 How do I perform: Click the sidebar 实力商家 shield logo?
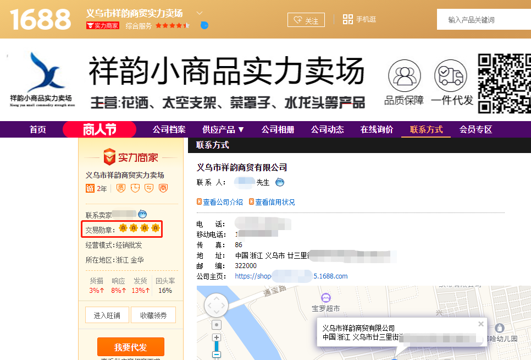pos(131,157)
